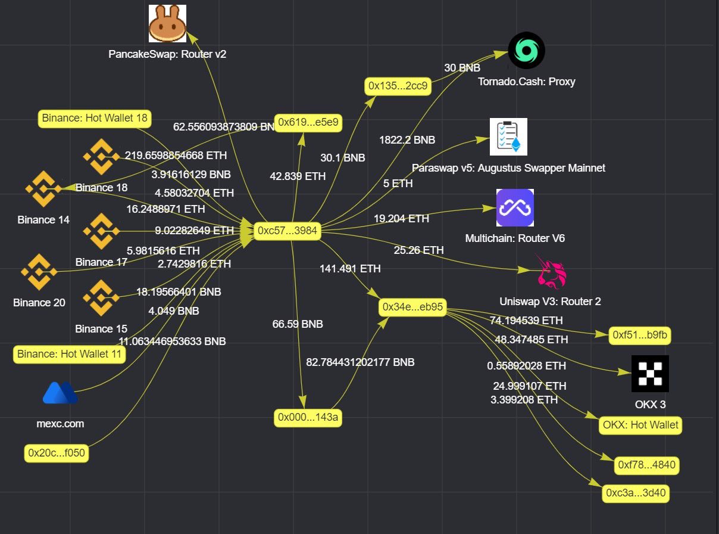Click the Multichain: Router V6 caption
The image size is (719, 534).
[515, 238]
